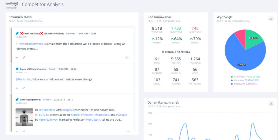Open the comment count on CherishedSolace post
Image resolution: width=278 pixels, height=140 pixels.
click(127, 58)
